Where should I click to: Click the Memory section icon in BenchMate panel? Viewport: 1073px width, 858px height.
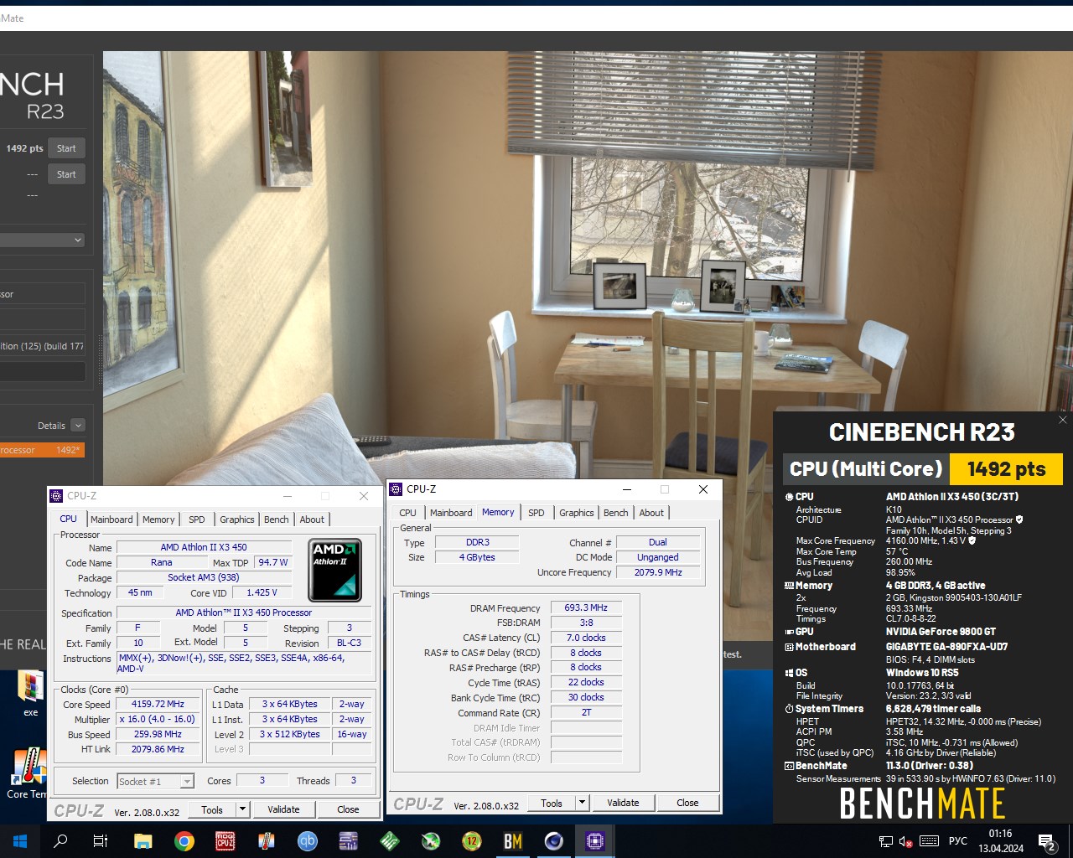click(x=789, y=586)
